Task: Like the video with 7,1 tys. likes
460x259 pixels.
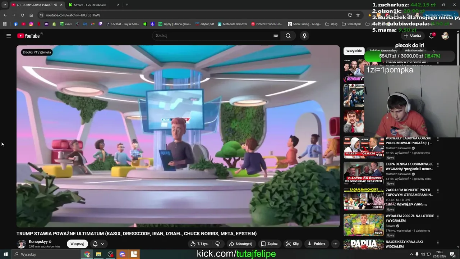Action: [199, 244]
